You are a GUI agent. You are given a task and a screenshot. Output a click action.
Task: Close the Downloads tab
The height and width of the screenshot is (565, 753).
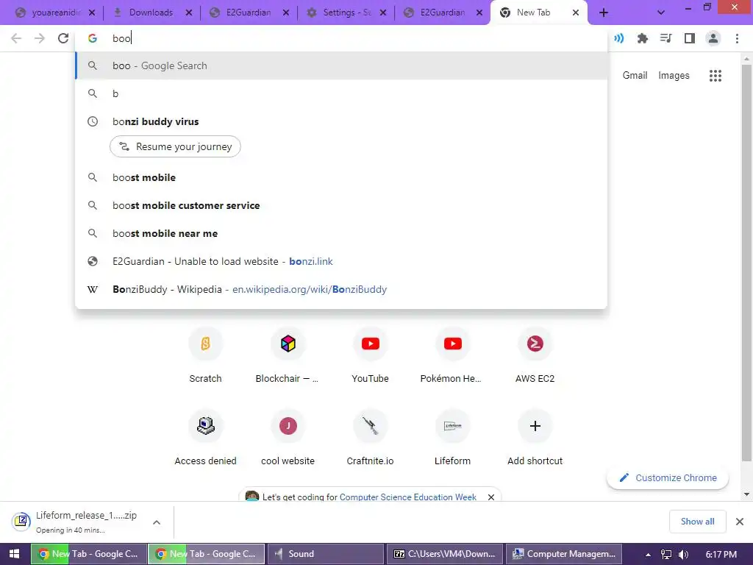click(189, 13)
